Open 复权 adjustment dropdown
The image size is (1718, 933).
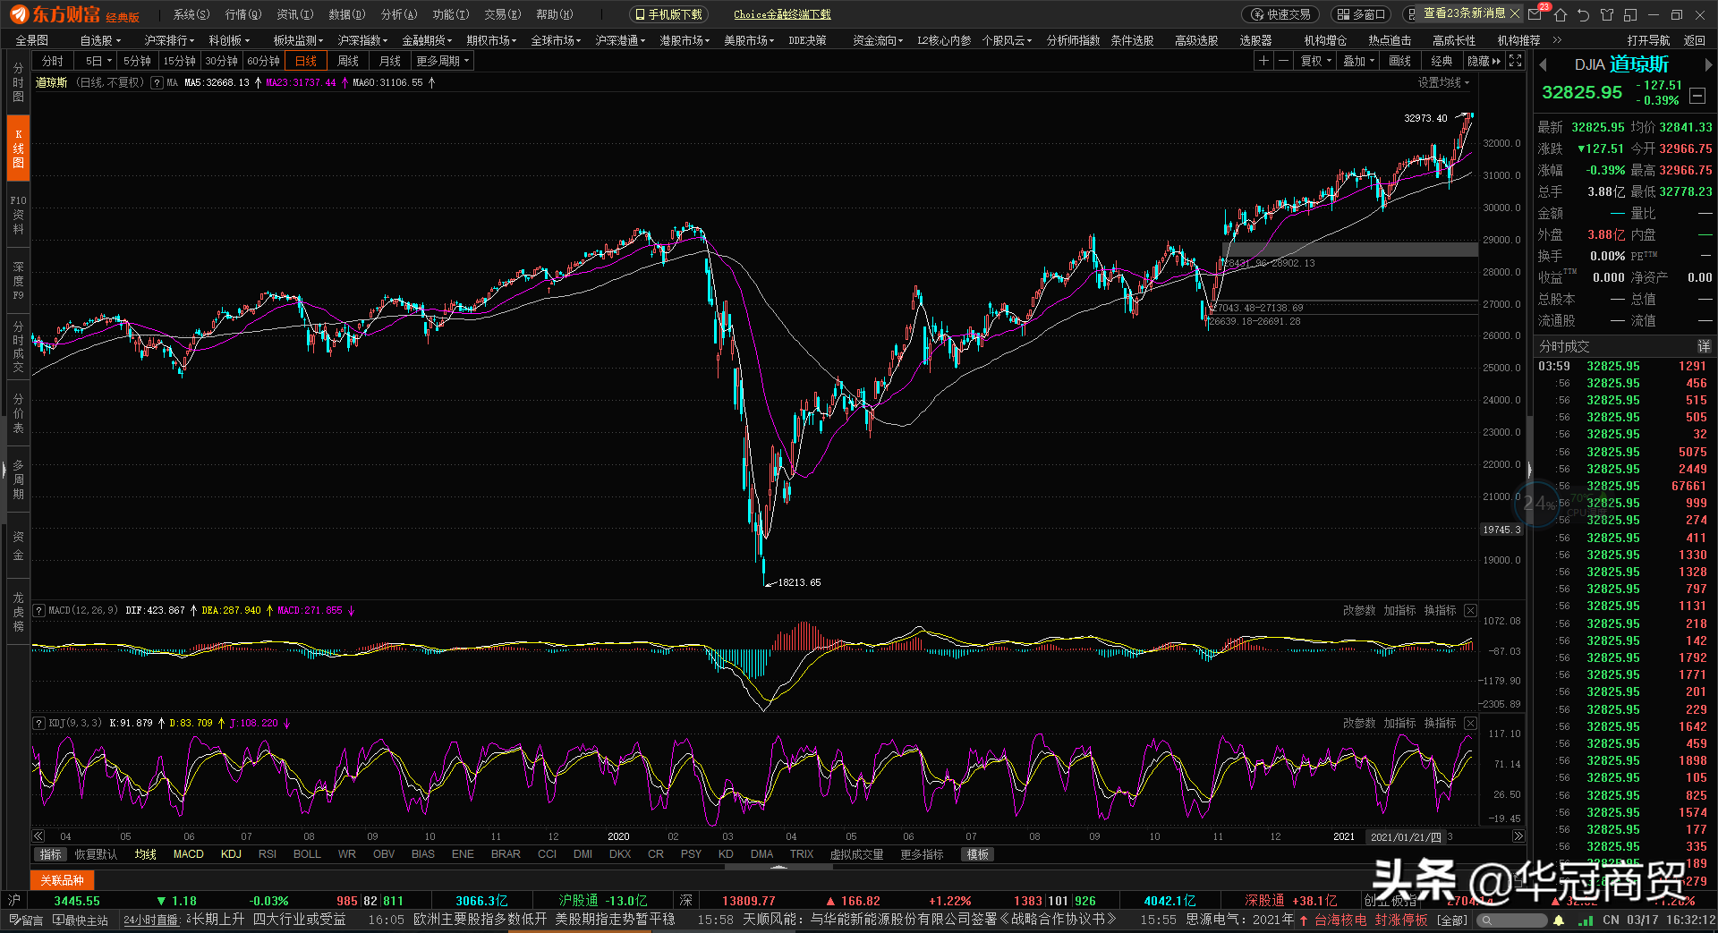tap(1316, 61)
